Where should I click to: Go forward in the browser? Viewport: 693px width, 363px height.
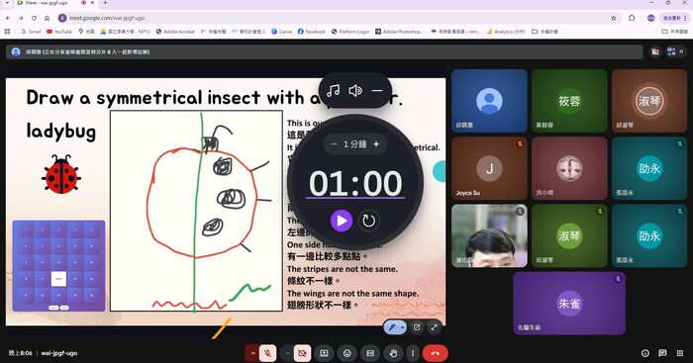pos(21,18)
